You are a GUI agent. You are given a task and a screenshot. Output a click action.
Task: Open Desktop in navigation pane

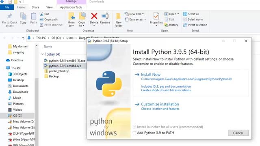(16, 80)
